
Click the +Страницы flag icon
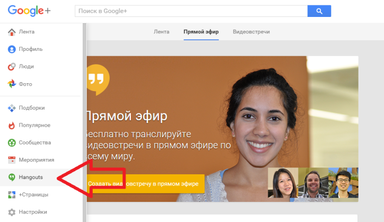point(12,194)
